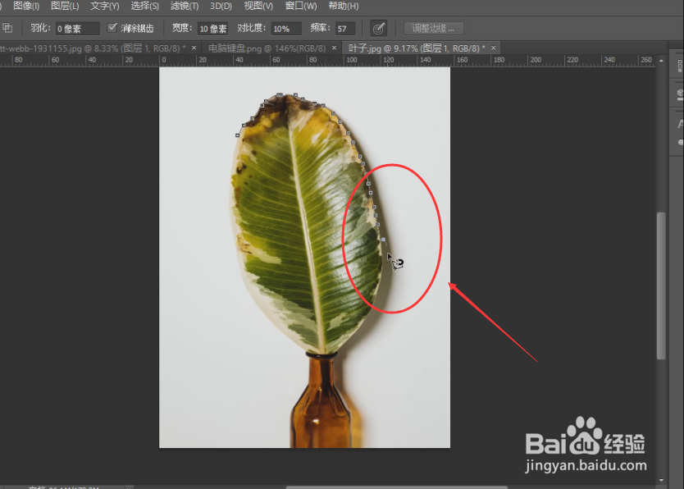This screenshot has height=489, width=684.
Task: Click the 对比度 contrast input field
Action: (286, 29)
